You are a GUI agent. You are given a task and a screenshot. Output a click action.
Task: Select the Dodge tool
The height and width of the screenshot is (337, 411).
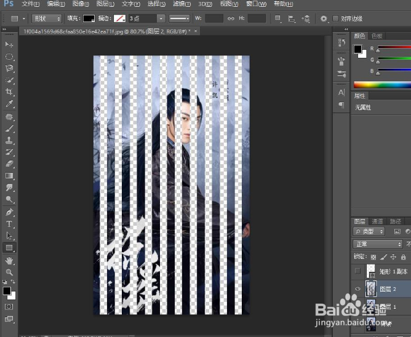9,199
